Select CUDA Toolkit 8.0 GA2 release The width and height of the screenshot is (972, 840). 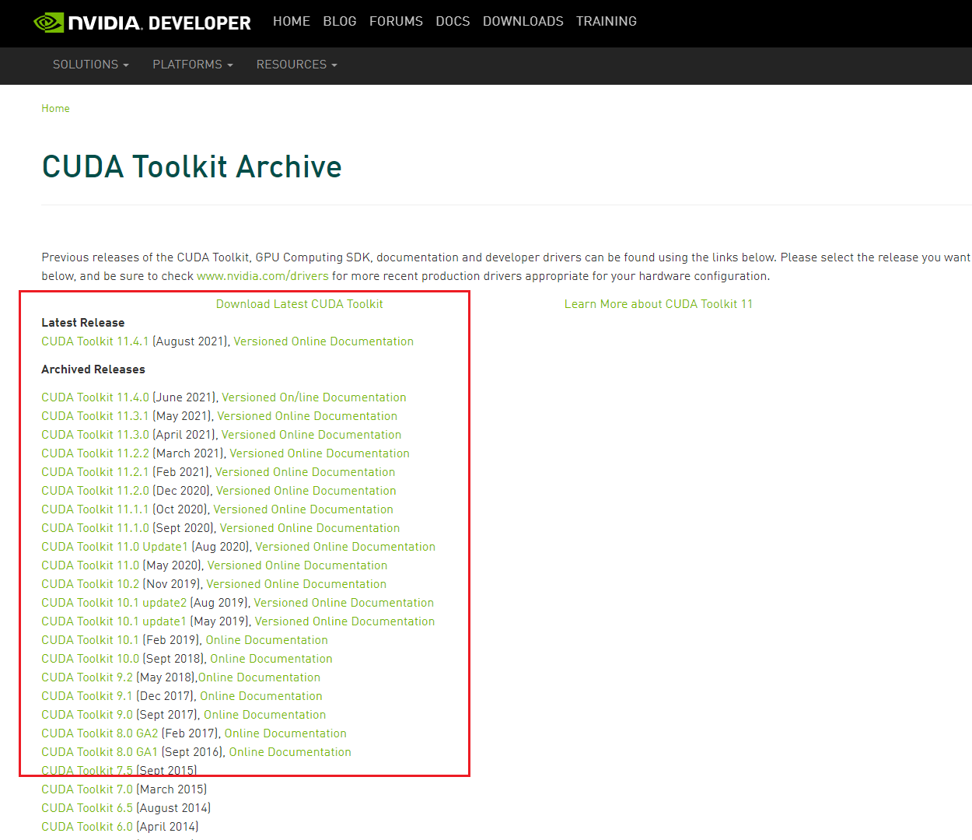coord(100,733)
